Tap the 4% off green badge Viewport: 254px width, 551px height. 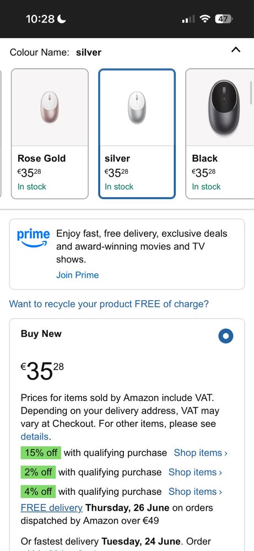click(x=38, y=491)
